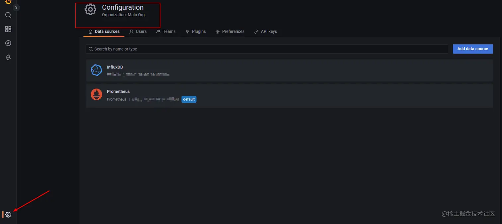Open the sidebar search icon

pos(8,15)
